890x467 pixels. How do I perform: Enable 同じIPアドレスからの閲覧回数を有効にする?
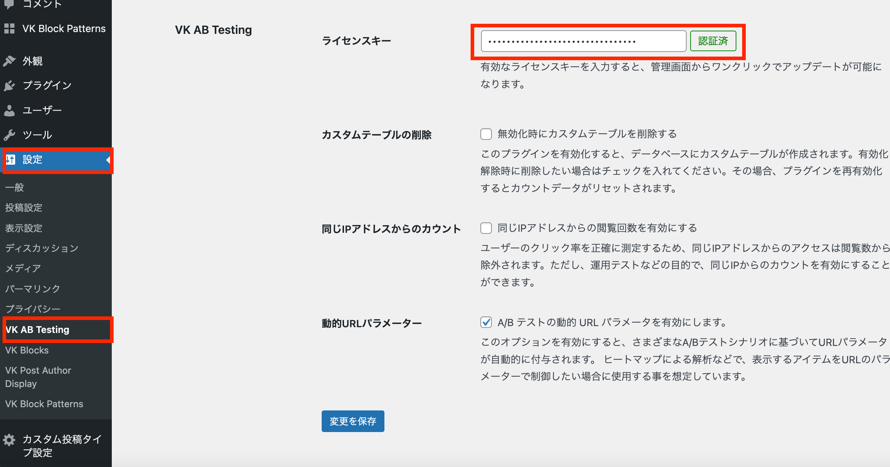486,228
